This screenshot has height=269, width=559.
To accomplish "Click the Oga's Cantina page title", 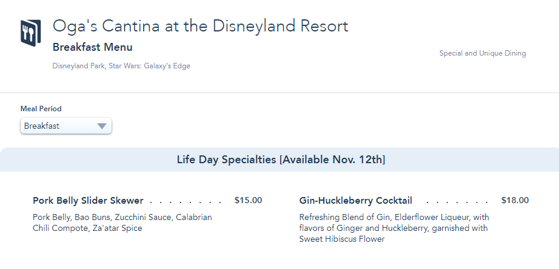I will click(200, 27).
